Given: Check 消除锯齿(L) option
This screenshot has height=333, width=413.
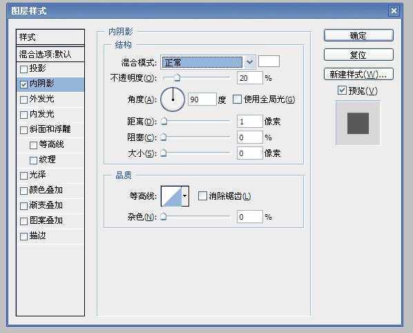Looking at the screenshot, I should tap(202, 196).
